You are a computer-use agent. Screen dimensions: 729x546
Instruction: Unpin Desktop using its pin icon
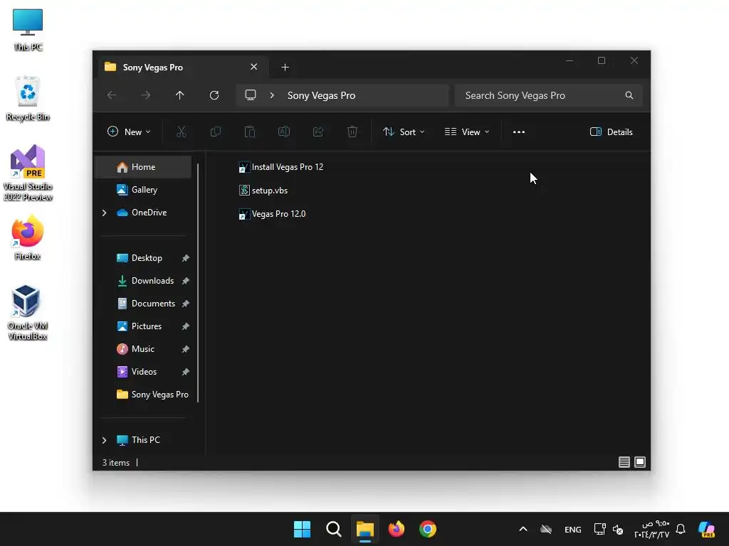click(186, 258)
